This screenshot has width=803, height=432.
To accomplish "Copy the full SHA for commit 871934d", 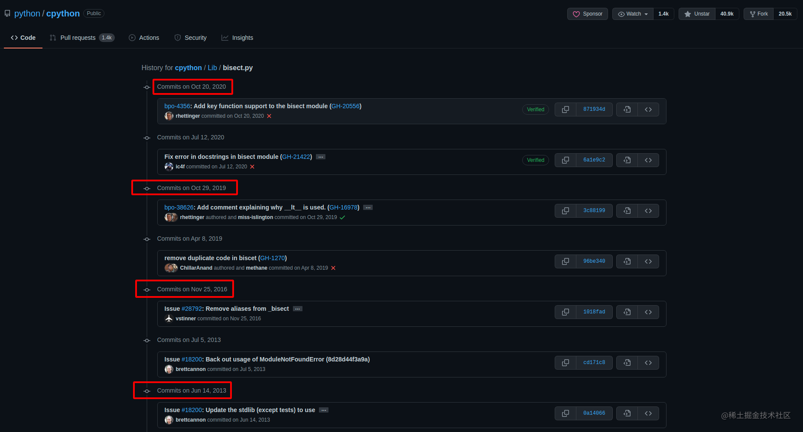I will coord(566,110).
